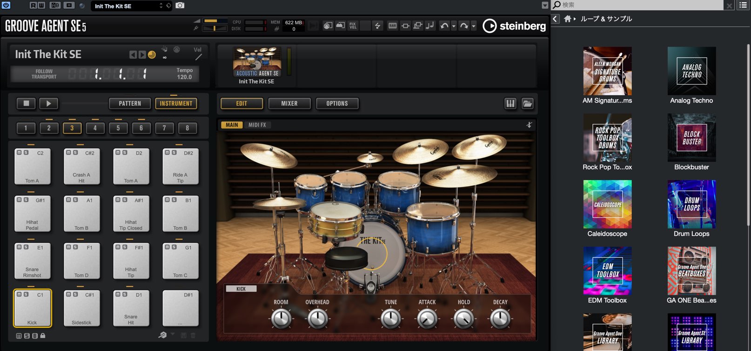Click the camera snapshot icon
751x351 pixels.
(x=180, y=6)
